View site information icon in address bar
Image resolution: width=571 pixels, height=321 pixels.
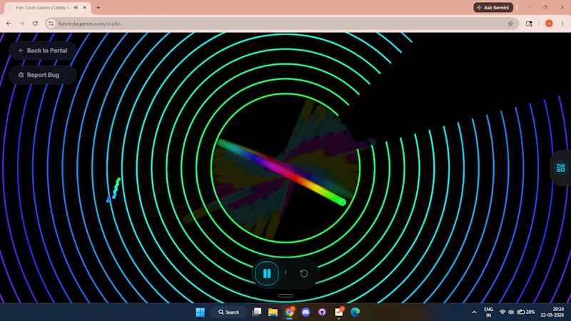pos(51,24)
